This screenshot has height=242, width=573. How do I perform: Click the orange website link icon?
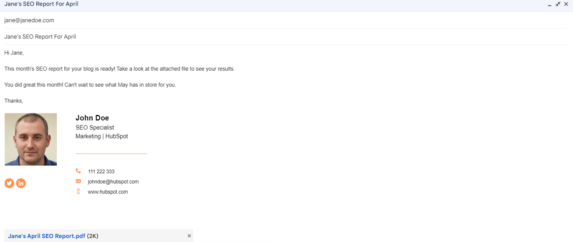(x=78, y=191)
